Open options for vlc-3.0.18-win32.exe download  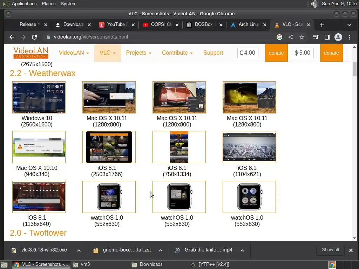(79, 250)
